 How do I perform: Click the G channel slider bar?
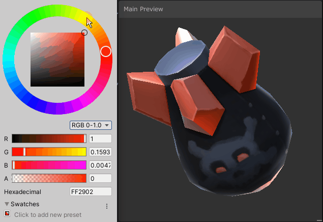coord(49,152)
